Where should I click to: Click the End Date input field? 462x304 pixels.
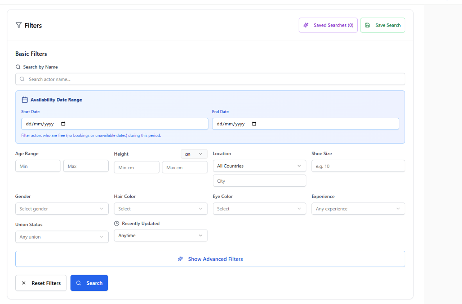[305, 124]
